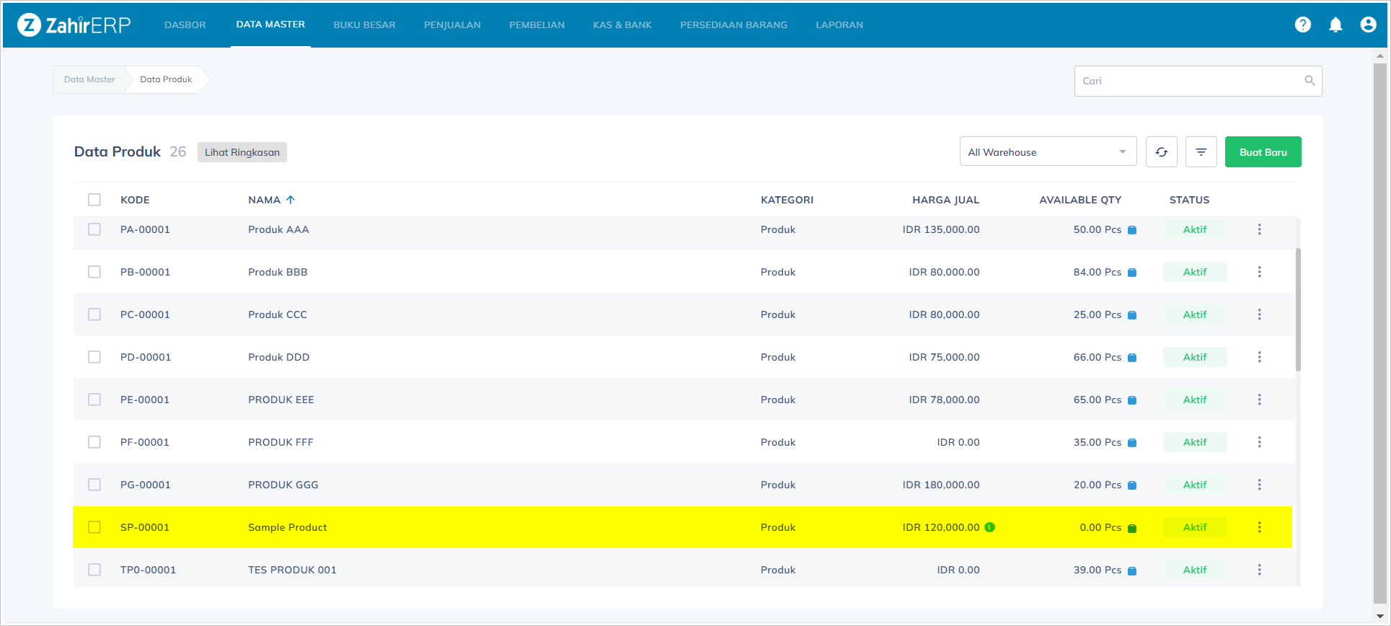The image size is (1391, 626).
Task: Open the Persediaan Barang menu
Action: (733, 25)
